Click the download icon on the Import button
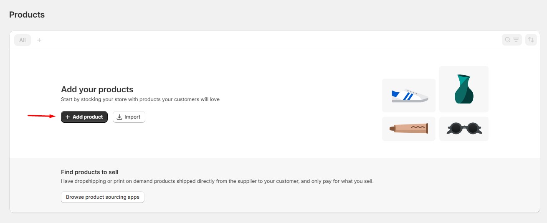547x223 pixels. (119, 117)
